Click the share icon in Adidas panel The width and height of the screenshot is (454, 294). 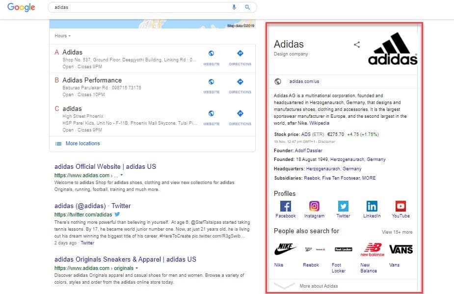click(357, 45)
